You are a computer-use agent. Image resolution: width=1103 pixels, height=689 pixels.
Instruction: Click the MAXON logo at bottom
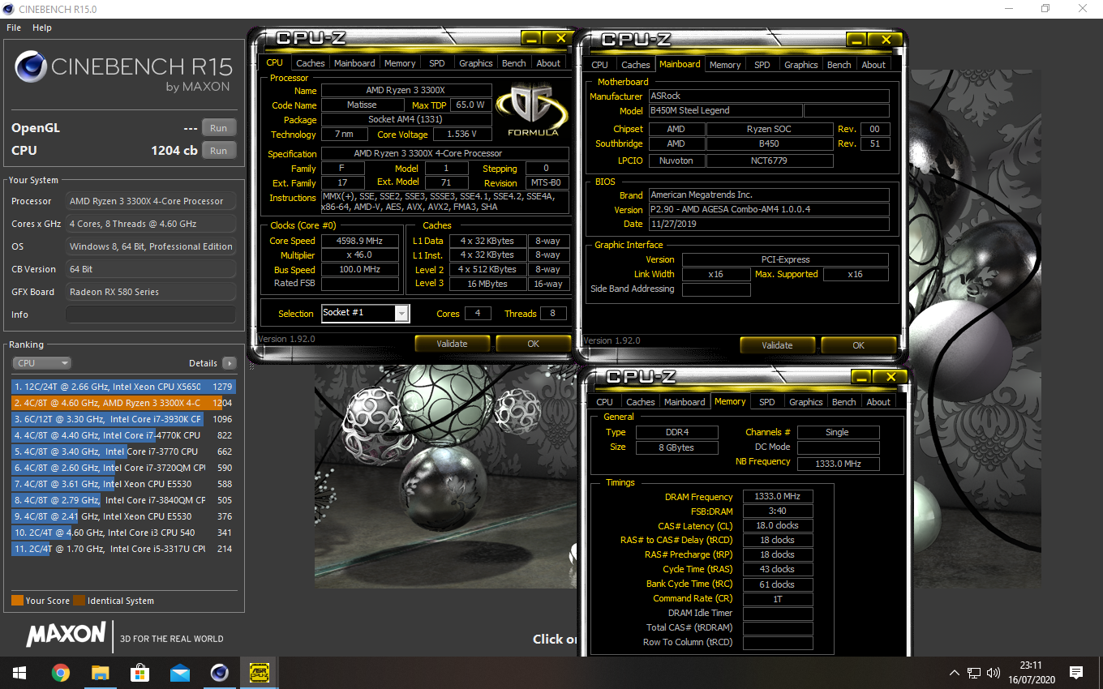coord(66,635)
